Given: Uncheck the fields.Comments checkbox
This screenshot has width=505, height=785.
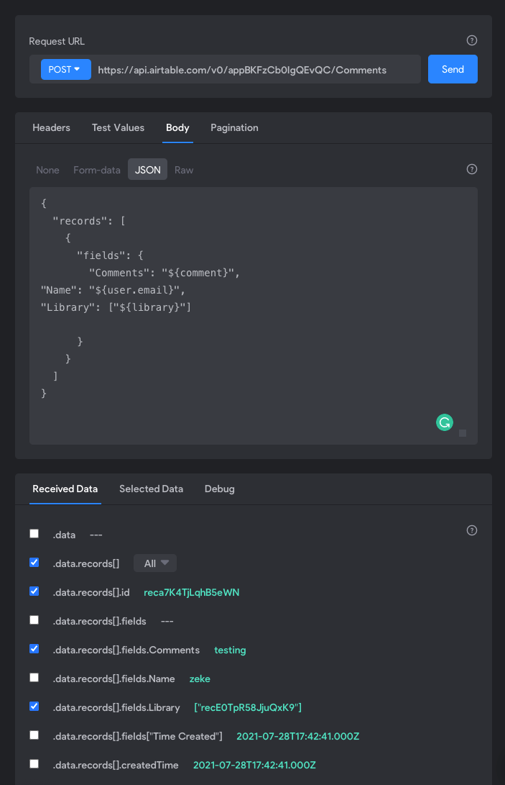Looking at the screenshot, I should click(34, 649).
